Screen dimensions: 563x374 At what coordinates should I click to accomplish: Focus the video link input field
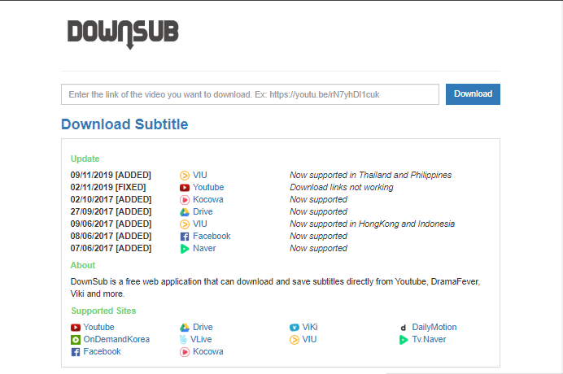(250, 94)
